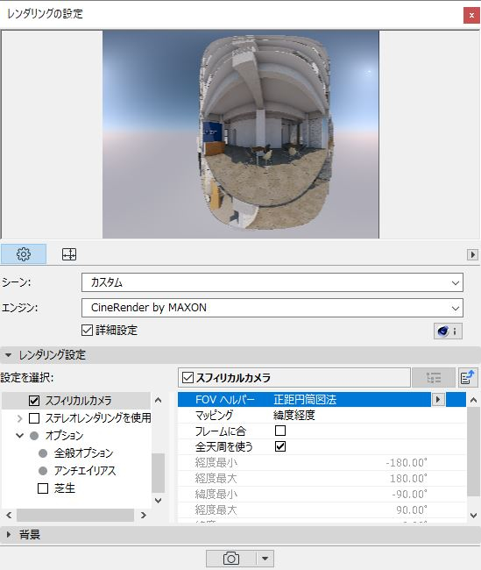The height and width of the screenshot is (570, 481).
Task: Click the panel flyout arrow right of tabs
Action: click(472, 254)
